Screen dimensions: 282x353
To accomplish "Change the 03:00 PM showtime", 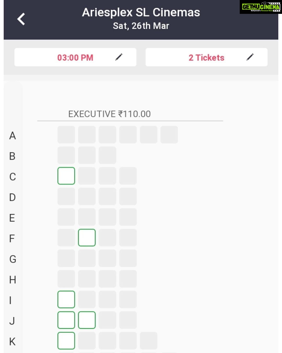I will pyautogui.click(x=75, y=57).
